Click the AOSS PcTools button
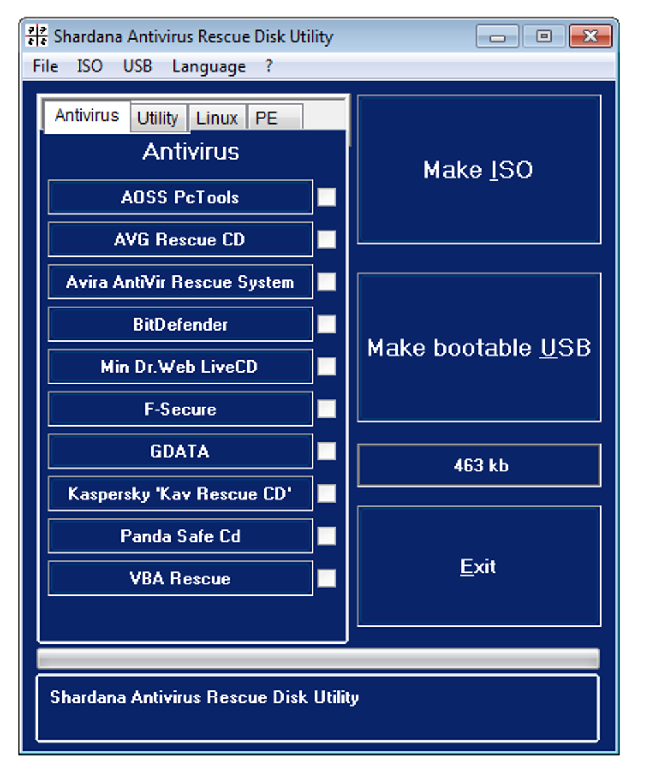This screenshot has height=778, width=662. (180, 197)
